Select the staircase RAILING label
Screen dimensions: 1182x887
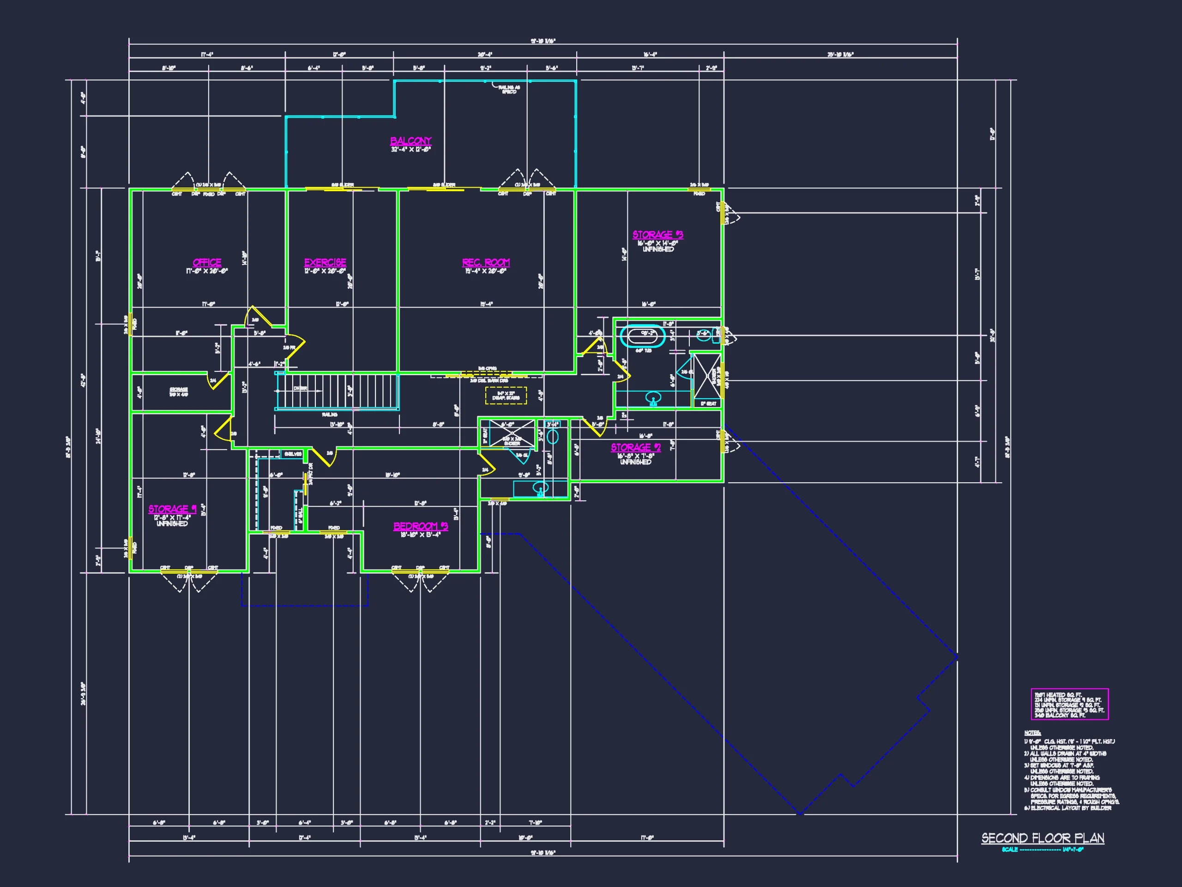tap(330, 414)
